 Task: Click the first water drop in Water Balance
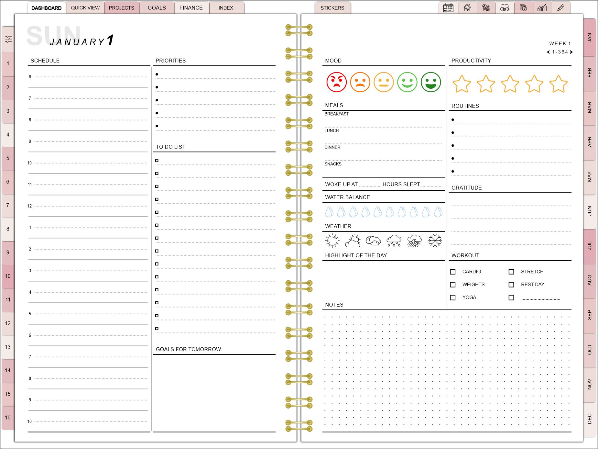(329, 212)
